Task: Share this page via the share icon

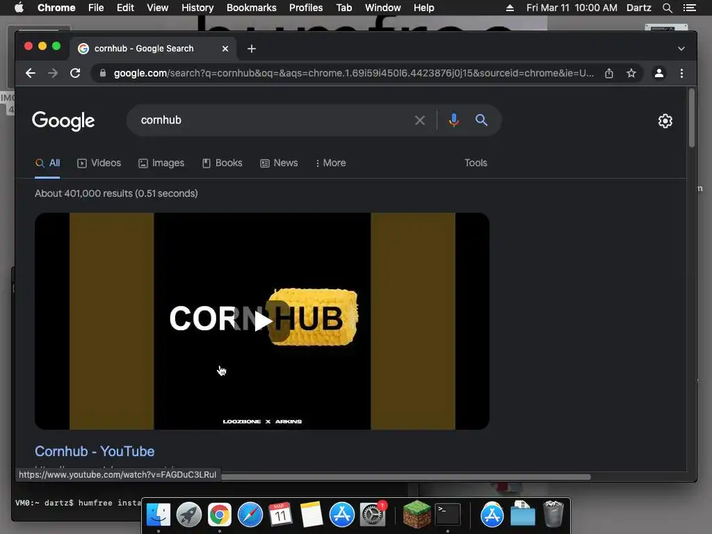Action: (609, 73)
